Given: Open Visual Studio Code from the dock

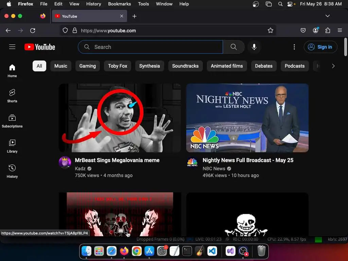Looking at the screenshot, I should tap(212, 251).
